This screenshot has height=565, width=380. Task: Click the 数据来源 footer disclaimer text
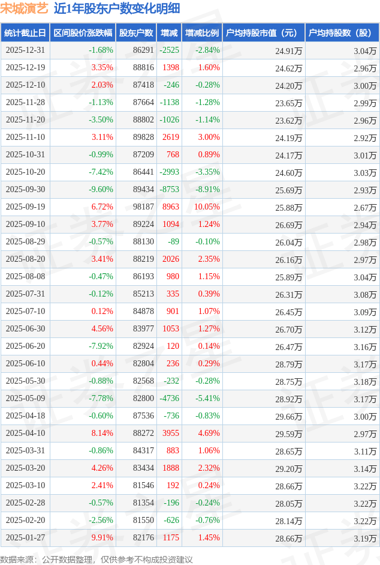click(96, 560)
